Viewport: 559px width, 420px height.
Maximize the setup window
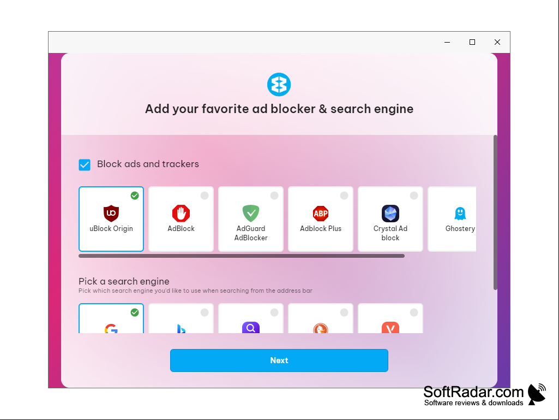click(472, 42)
